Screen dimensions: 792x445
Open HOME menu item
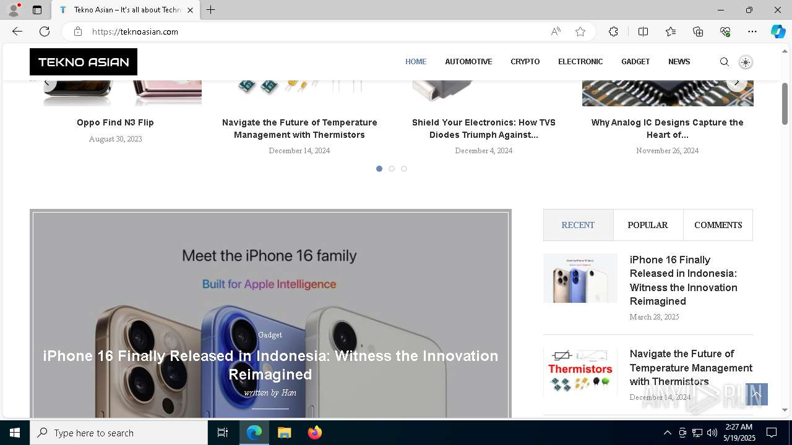coord(416,62)
